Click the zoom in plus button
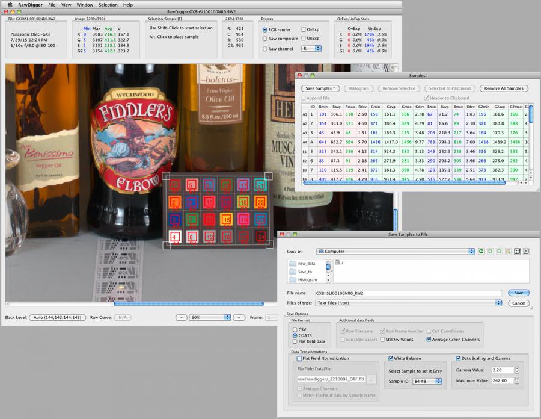541x419 pixels. (x=239, y=317)
